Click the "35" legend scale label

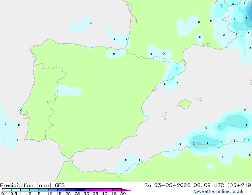(x=95, y=193)
